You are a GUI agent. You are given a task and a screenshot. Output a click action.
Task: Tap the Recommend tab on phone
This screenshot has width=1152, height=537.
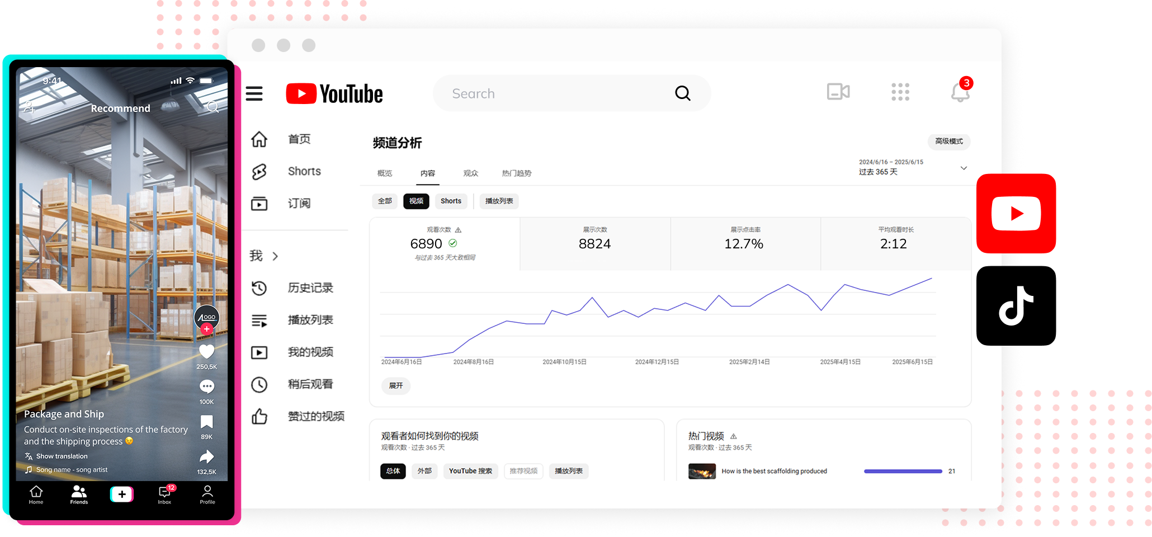[120, 109]
